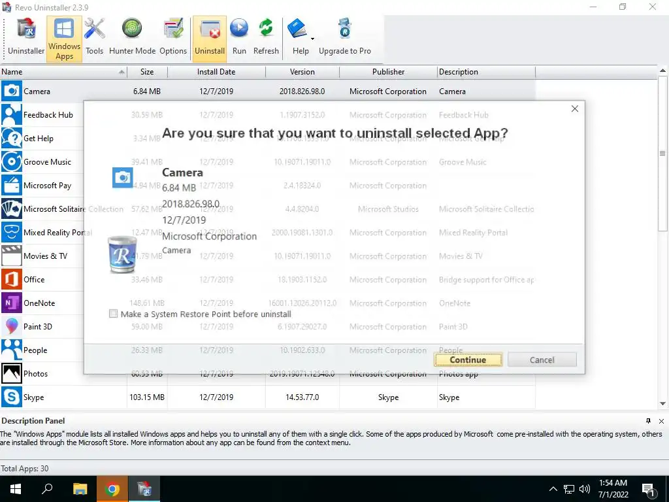
Task: Click the vertical scrollbar thumb
Action: (662, 154)
